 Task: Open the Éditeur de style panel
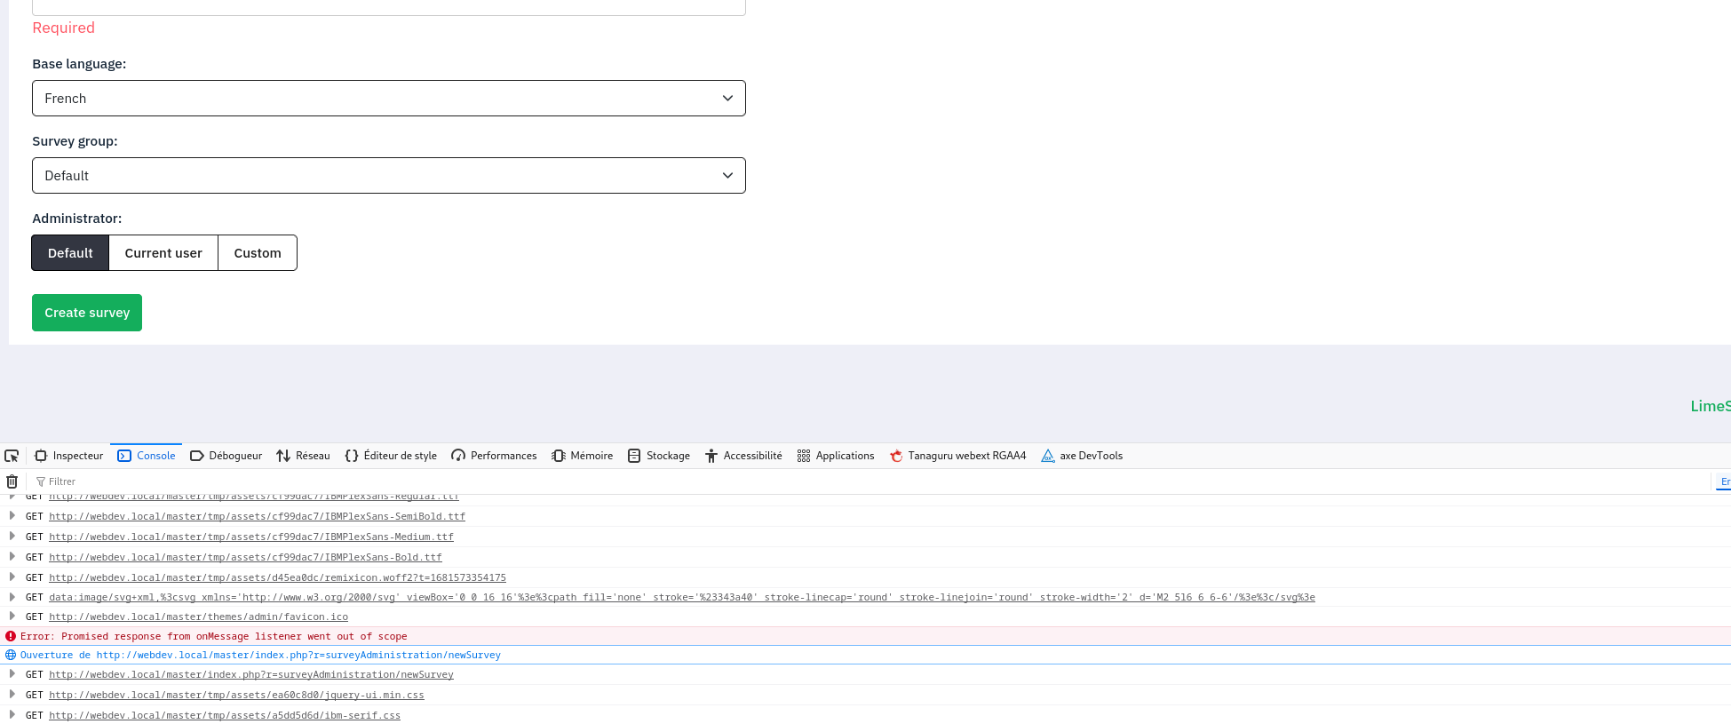[x=391, y=456]
